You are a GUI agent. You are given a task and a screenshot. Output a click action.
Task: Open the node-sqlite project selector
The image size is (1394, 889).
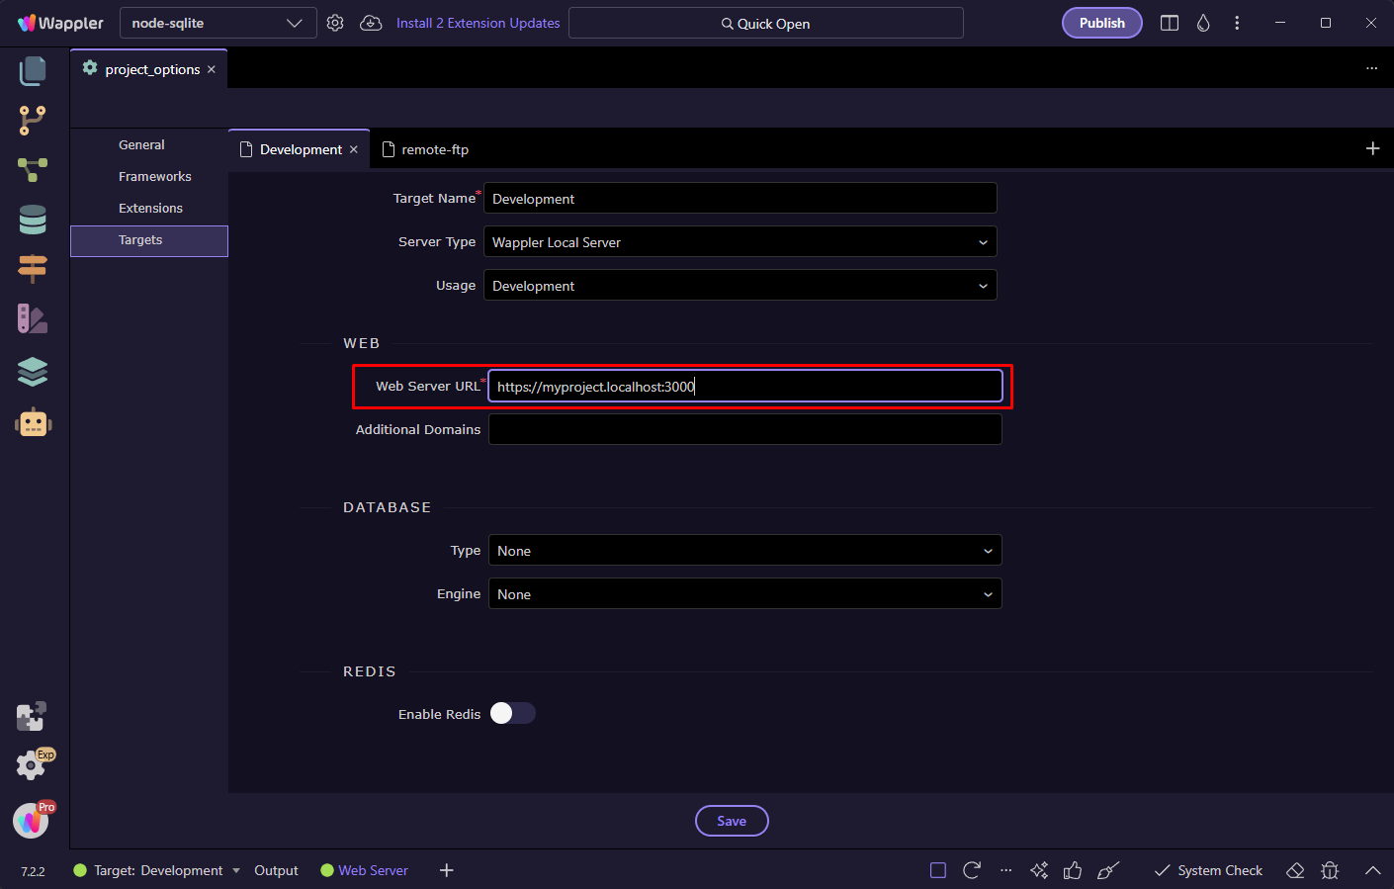pyautogui.click(x=218, y=23)
